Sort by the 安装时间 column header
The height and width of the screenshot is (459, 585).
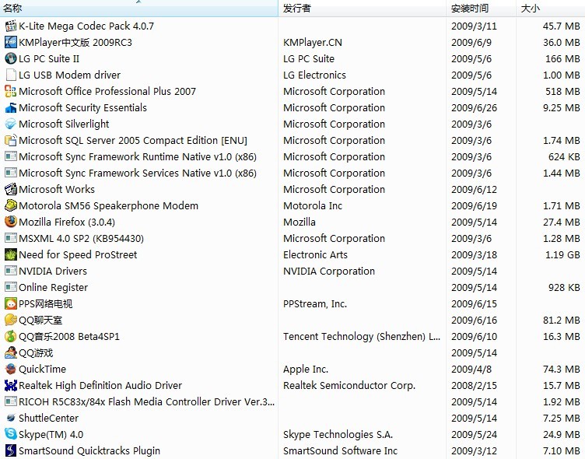pos(482,9)
